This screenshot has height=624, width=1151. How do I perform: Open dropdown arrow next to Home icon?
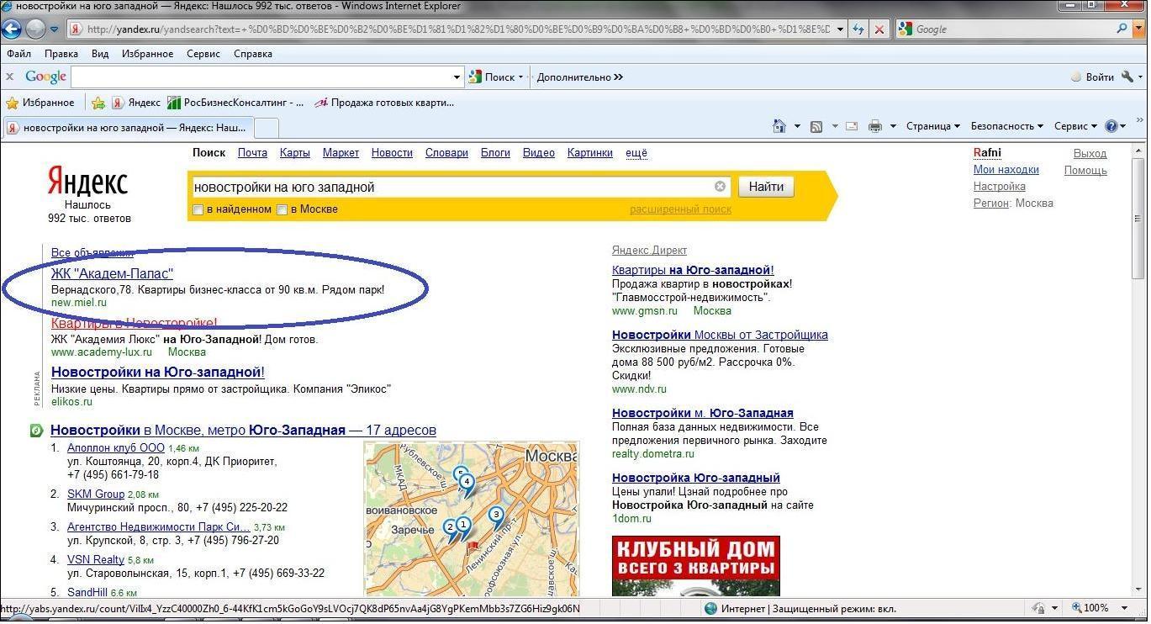point(797,126)
